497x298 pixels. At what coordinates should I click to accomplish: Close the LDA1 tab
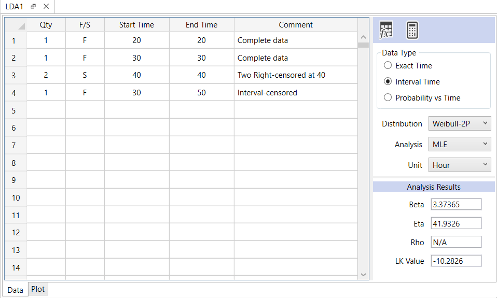[46, 6]
